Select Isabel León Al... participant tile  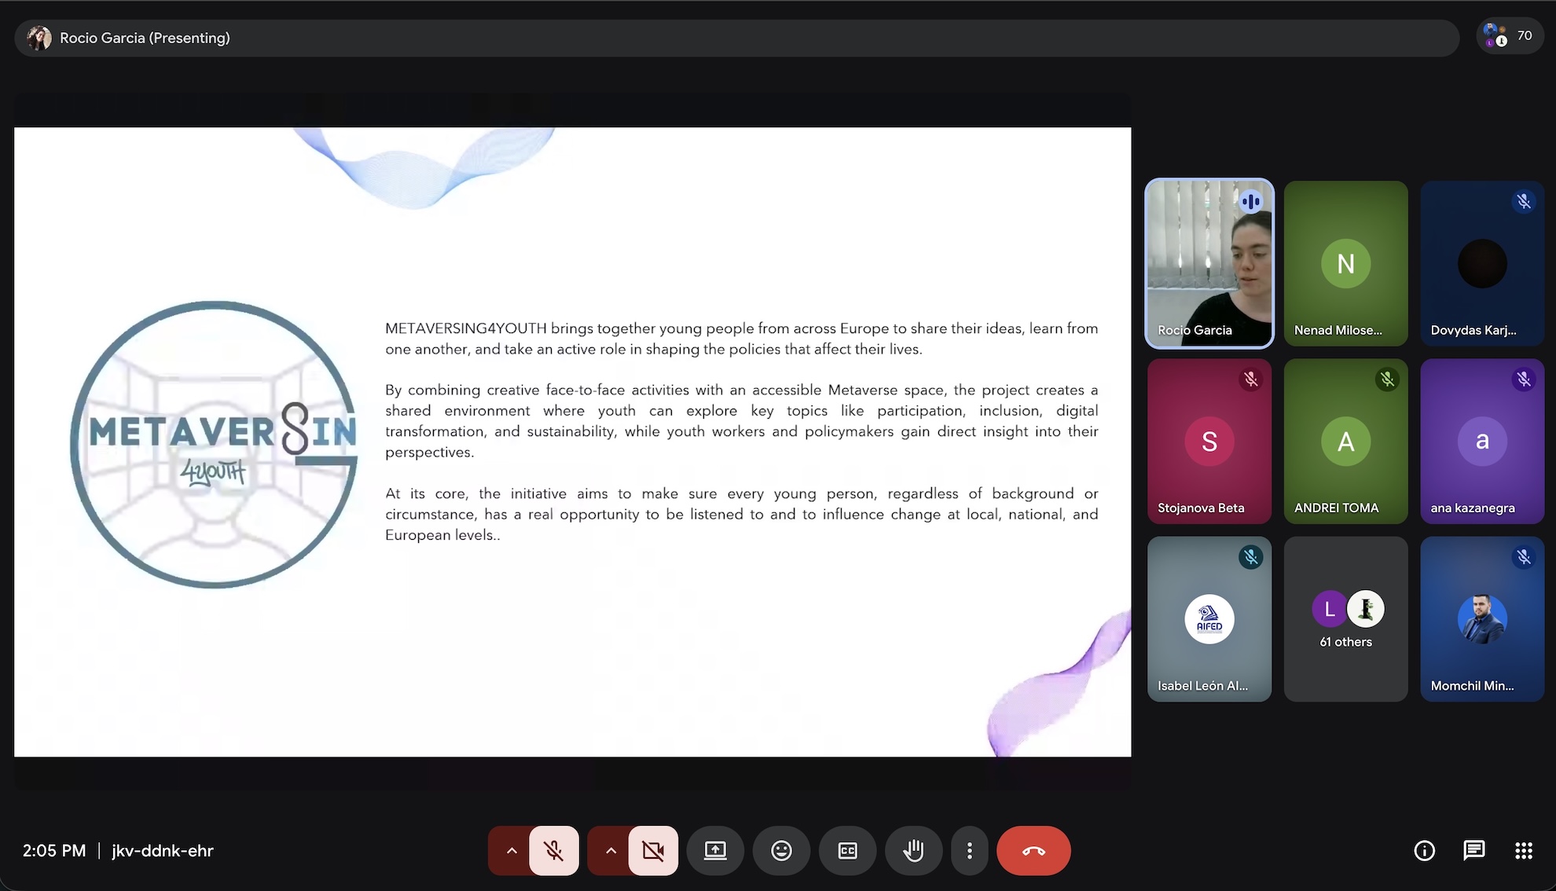1209,619
